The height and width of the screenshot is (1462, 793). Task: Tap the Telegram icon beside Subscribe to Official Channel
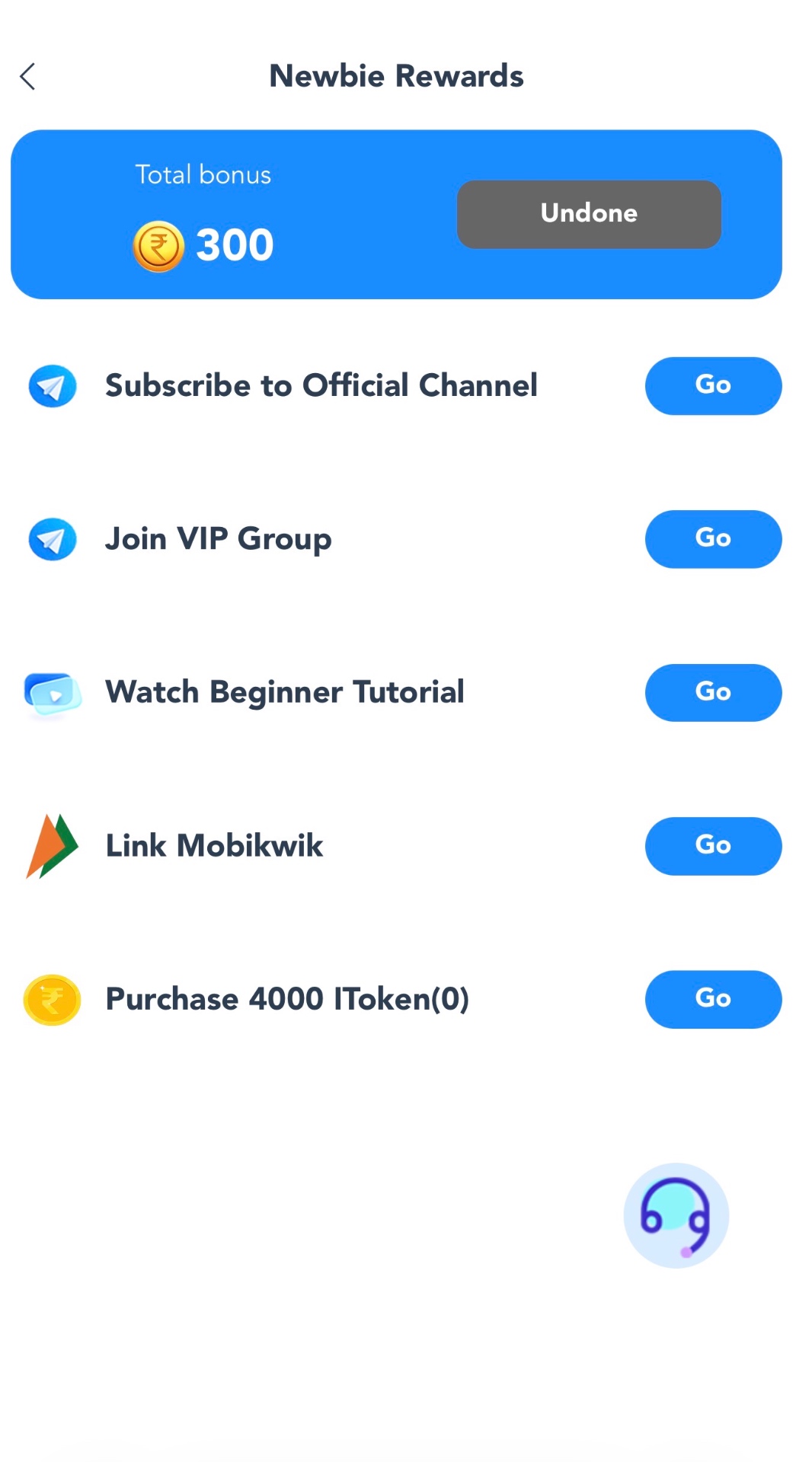tap(53, 386)
